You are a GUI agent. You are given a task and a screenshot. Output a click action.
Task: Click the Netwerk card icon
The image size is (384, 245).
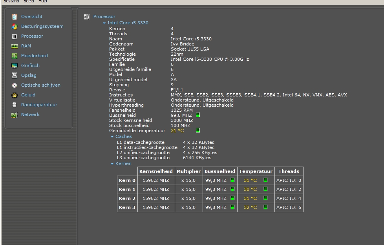(15, 115)
